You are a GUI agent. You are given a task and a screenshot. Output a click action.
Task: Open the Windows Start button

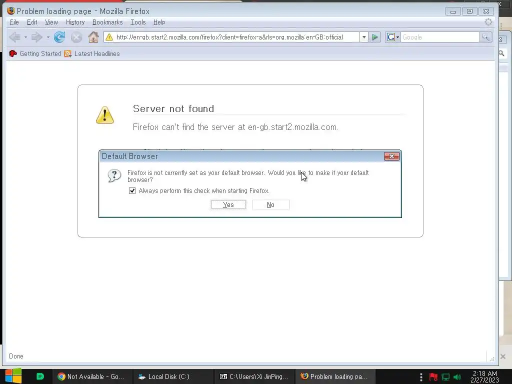[x=13, y=376]
